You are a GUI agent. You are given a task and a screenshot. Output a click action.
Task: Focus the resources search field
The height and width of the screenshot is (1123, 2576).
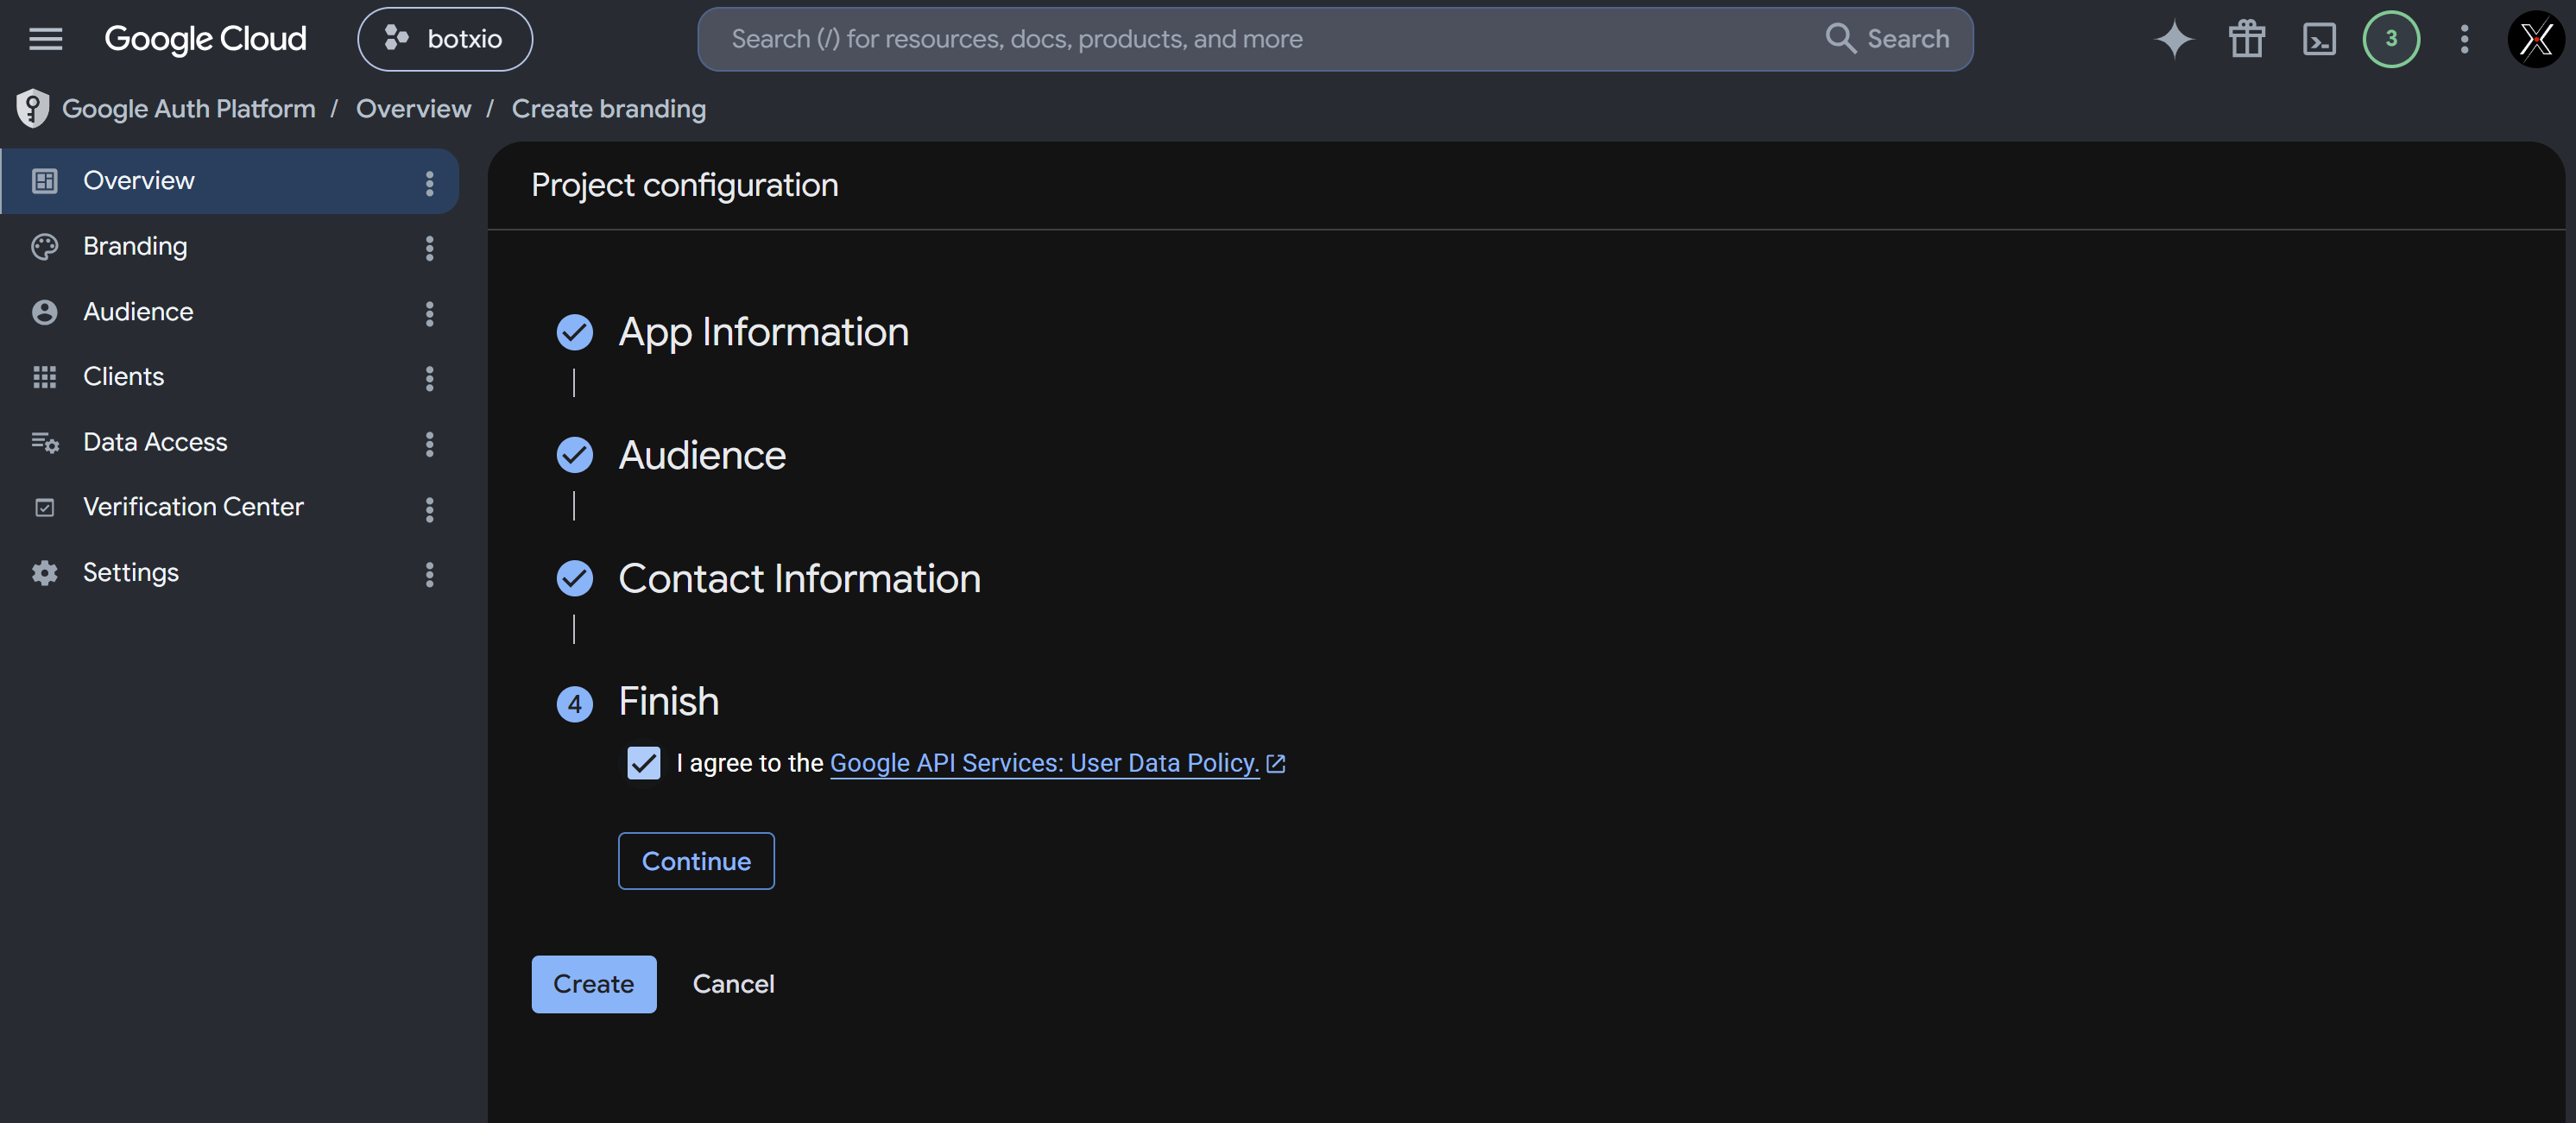click(1260, 39)
